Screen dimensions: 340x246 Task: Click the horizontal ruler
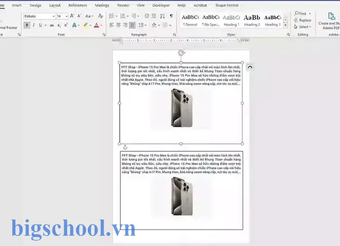coord(181,40)
